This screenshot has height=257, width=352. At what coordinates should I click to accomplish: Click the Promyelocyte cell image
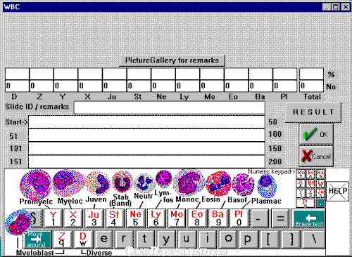(x=35, y=184)
